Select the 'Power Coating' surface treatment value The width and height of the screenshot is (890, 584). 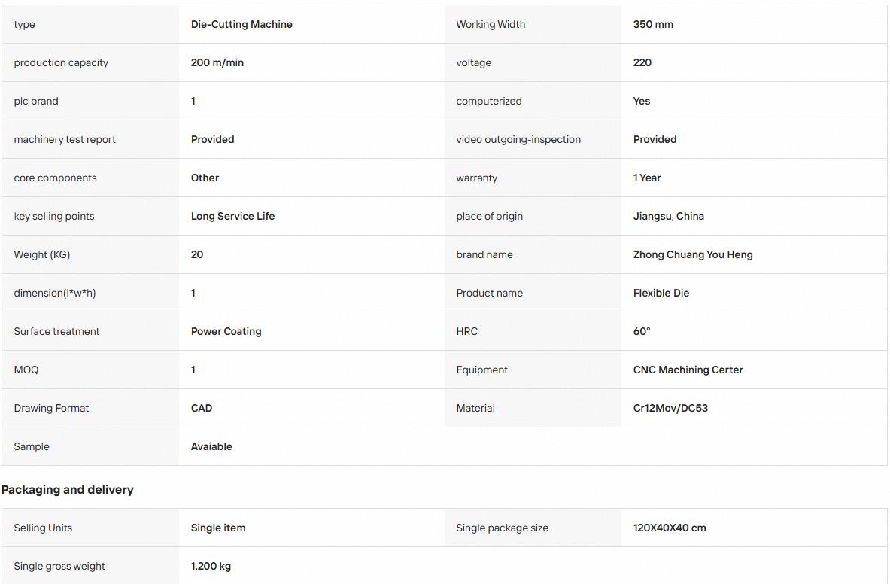[226, 331]
